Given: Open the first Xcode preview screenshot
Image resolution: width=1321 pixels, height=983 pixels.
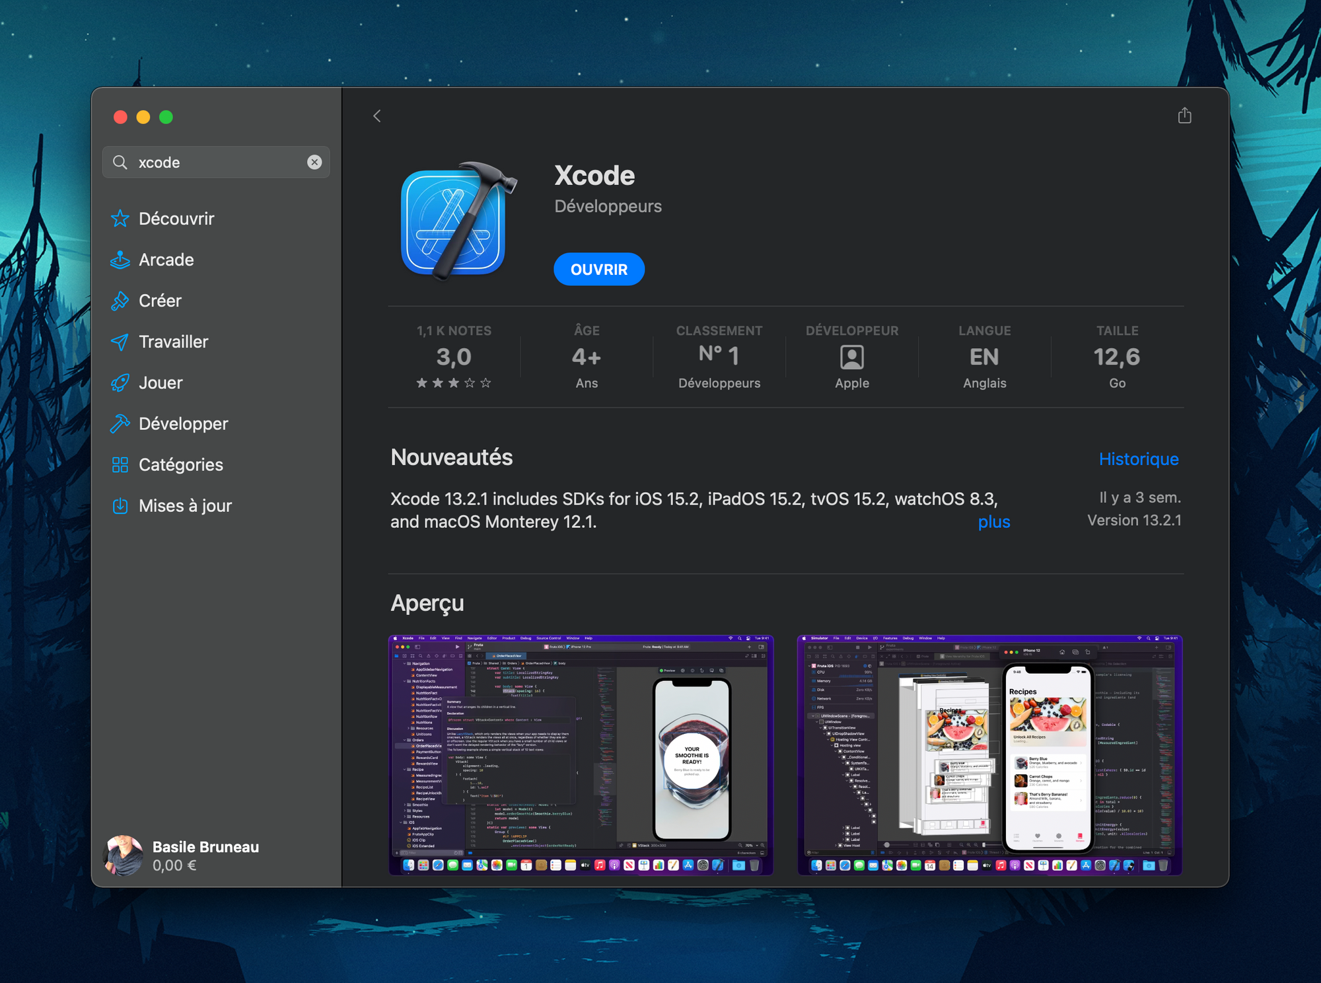Looking at the screenshot, I should click(581, 755).
